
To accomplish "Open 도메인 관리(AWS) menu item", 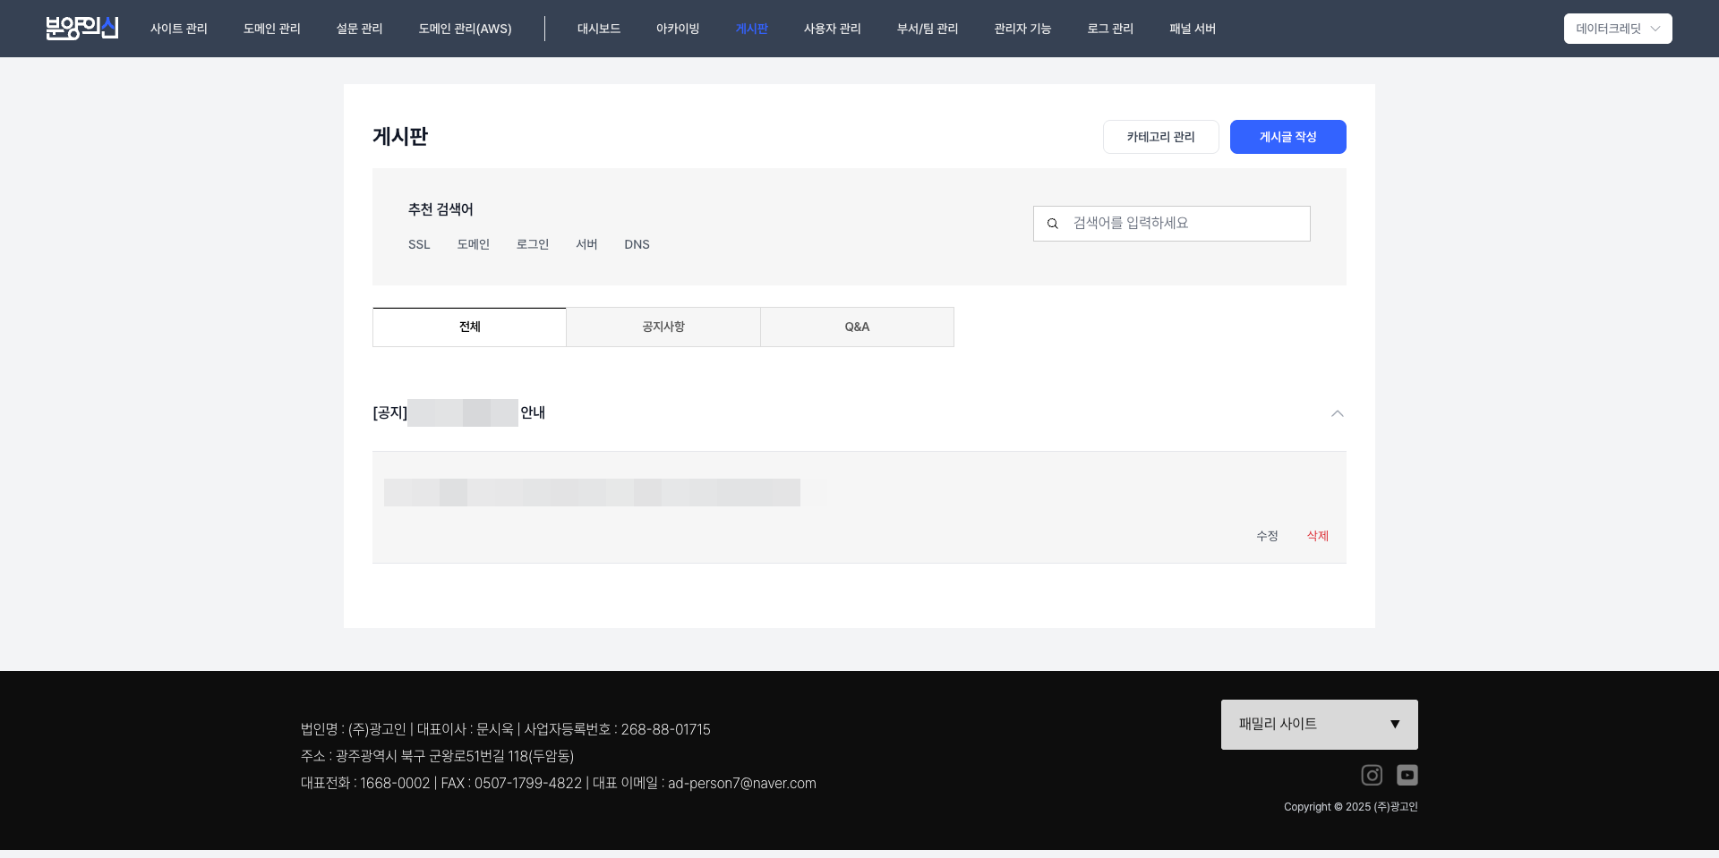I will (x=465, y=29).
